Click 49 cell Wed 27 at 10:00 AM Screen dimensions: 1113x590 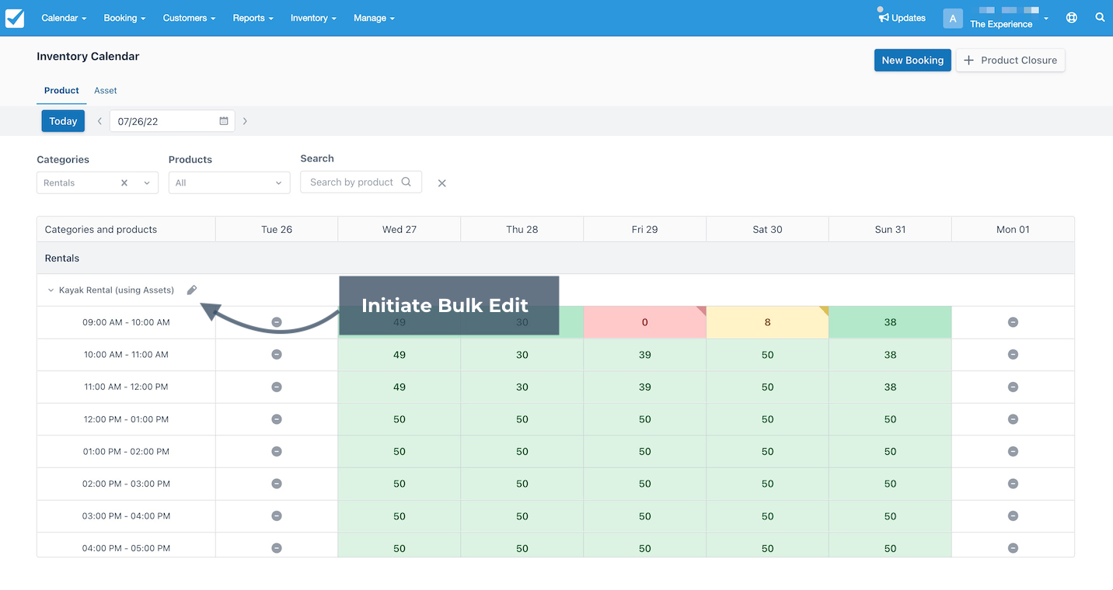point(399,355)
